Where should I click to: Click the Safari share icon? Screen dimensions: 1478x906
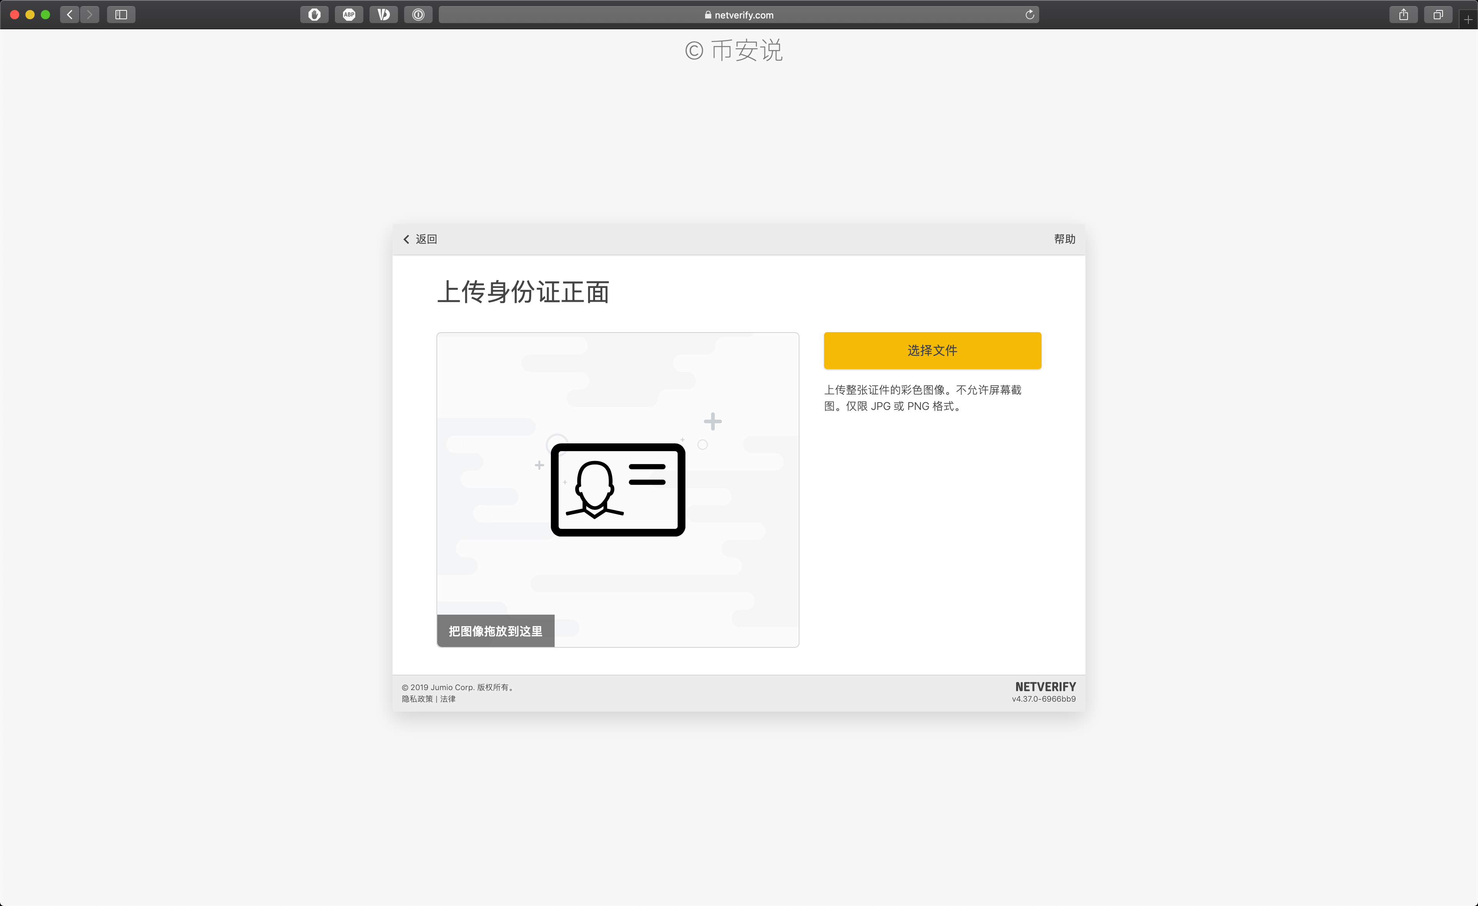coord(1403,14)
